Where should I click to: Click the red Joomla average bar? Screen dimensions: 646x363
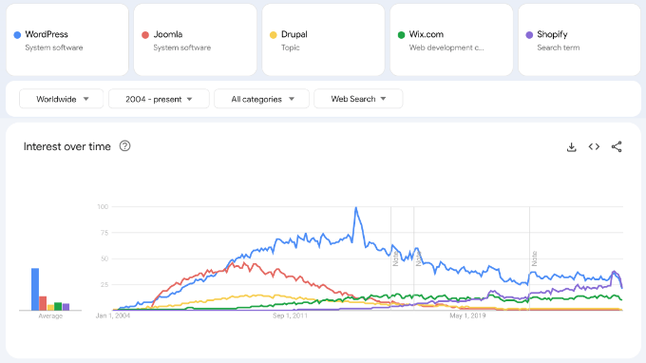tap(43, 303)
